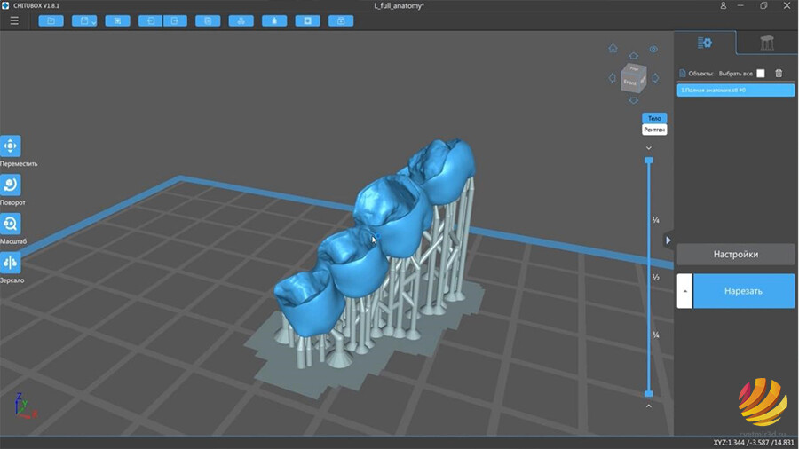Delete the selected object with the trash icon
The width and height of the screenshot is (799, 449).
click(x=779, y=74)
